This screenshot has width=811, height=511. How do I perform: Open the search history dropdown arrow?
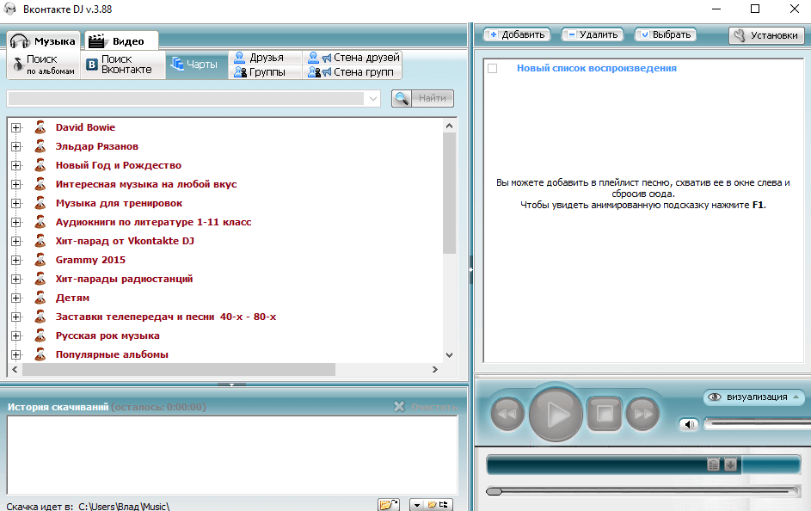(x=373, y=98)
